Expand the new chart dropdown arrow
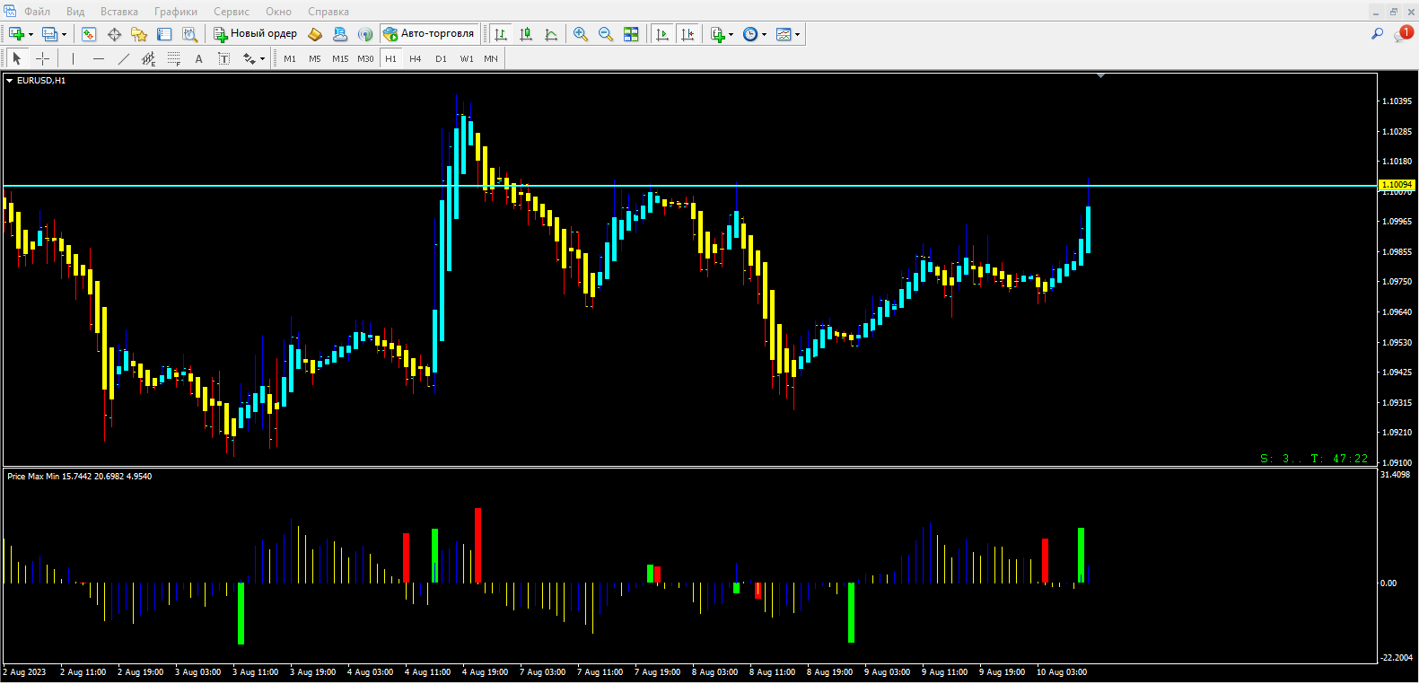The width and height of the screenshot is (1419, 684). pyautogui.click(x=31, y=35)
